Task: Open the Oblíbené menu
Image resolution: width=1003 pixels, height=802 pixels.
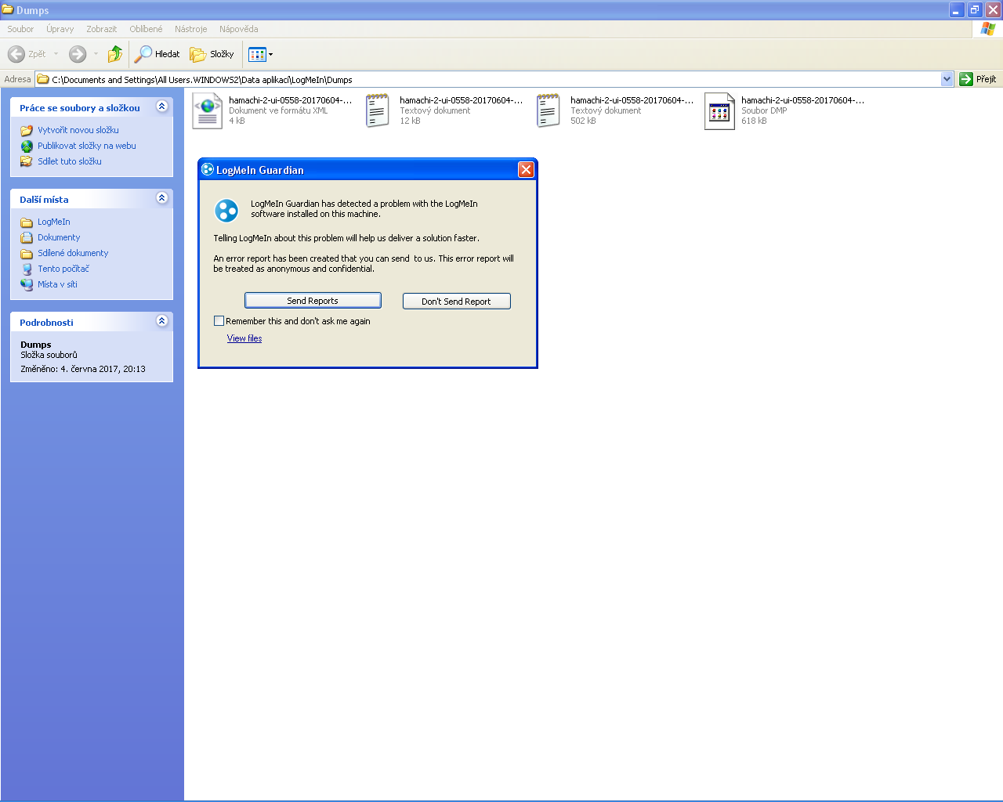Action: point(146,29)
